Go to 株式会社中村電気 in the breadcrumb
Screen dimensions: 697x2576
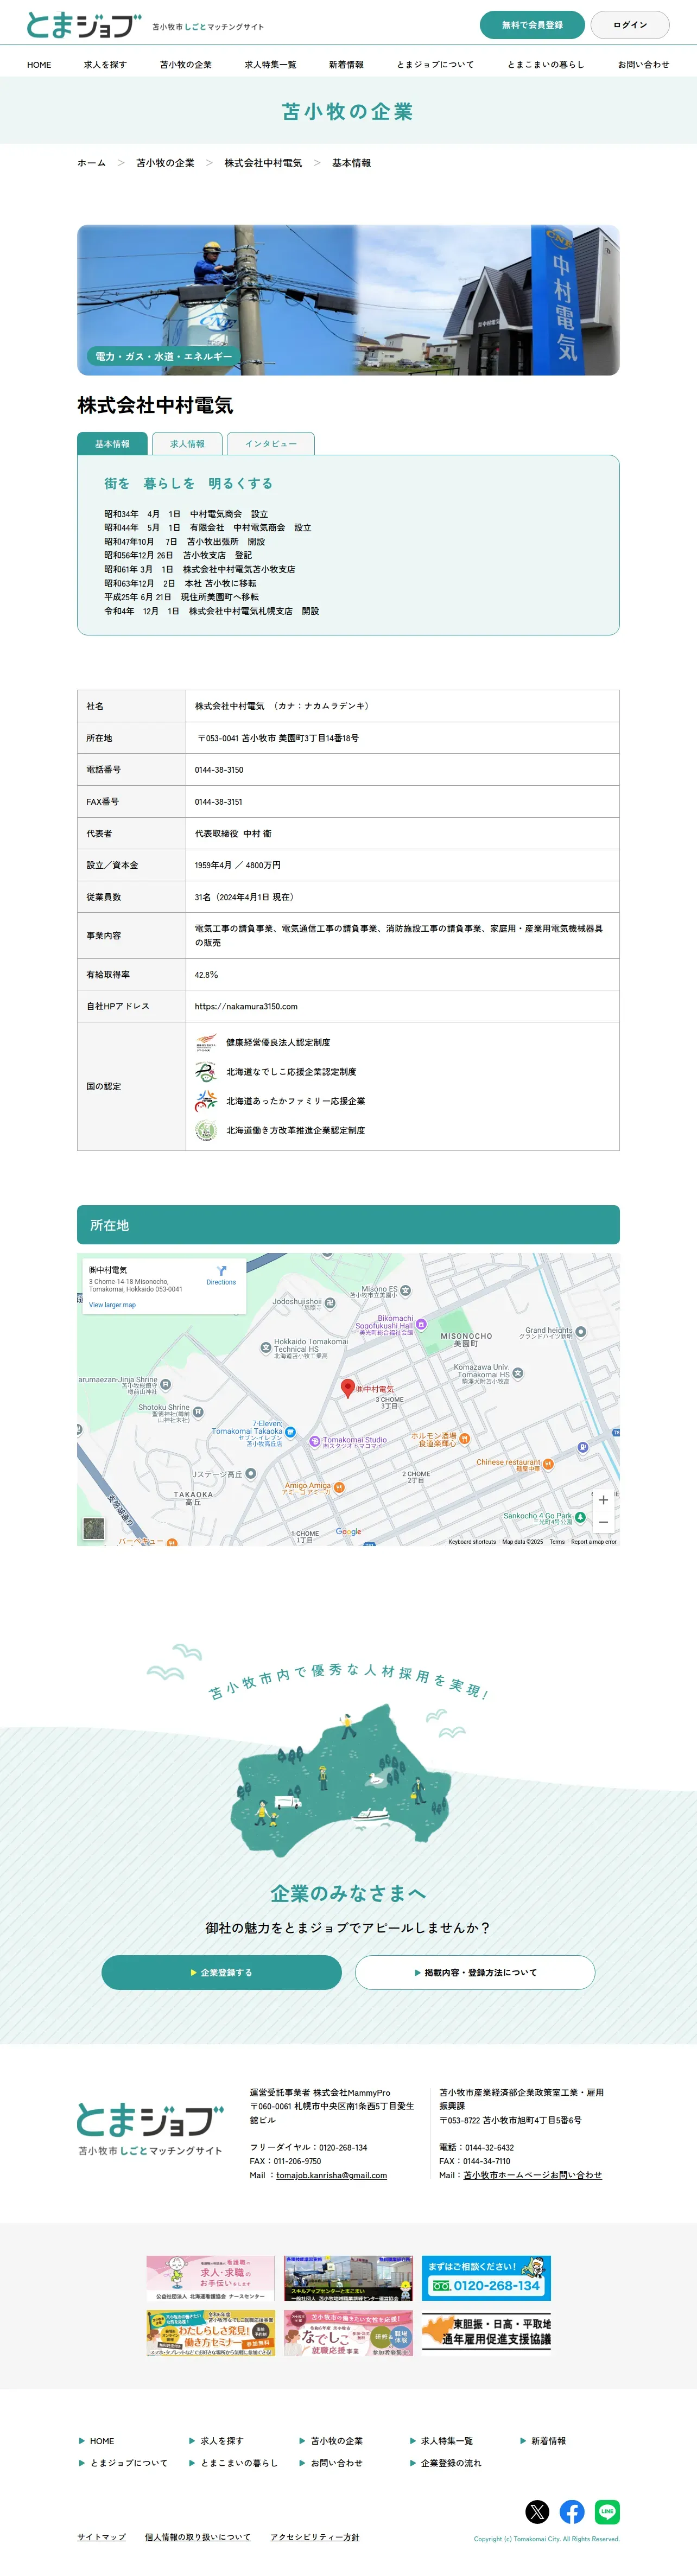pyautogui.click(x=263, y=163)
